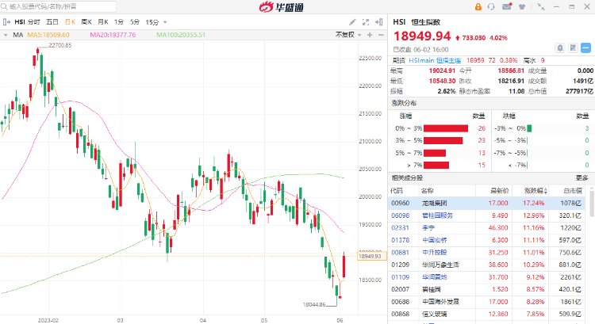Open the messages envelope icon

click(x=507, y=6)
